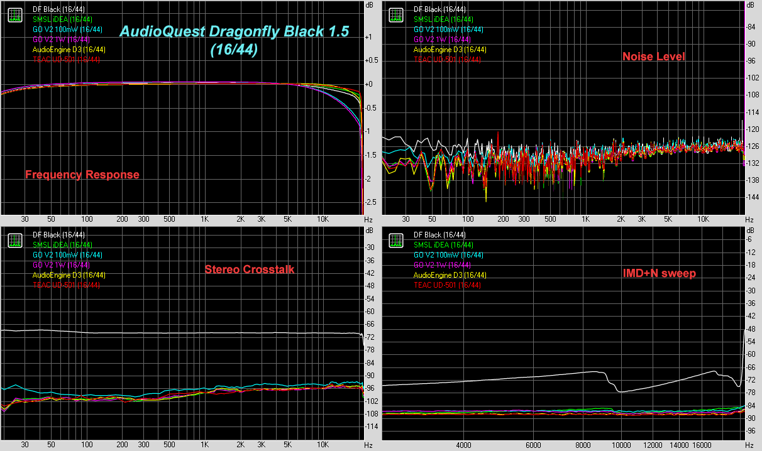Screen dimensions: 762x451
Task: Select DF Black legend entry in Stereo Crosstalk panel
Action: [x=58, y=235]
